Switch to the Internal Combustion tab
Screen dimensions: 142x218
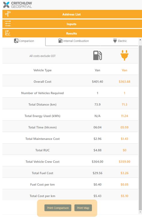click(x=74, y=41)
